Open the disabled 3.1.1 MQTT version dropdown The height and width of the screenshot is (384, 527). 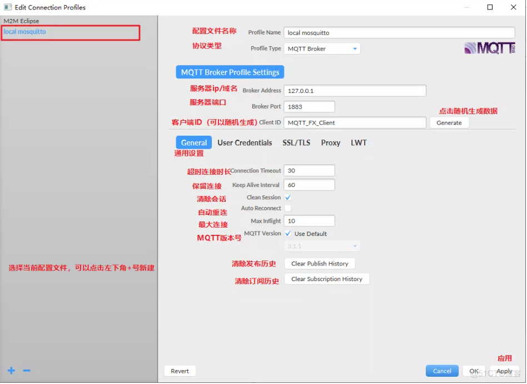tap(322, 247)
